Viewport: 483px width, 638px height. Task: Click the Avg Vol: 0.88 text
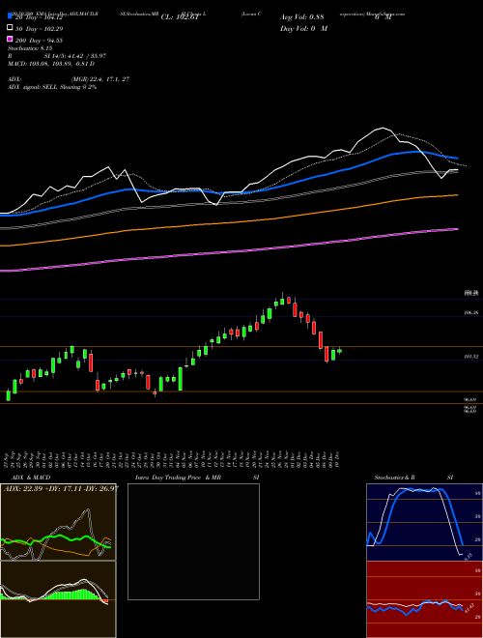click(x=302, y=17)
